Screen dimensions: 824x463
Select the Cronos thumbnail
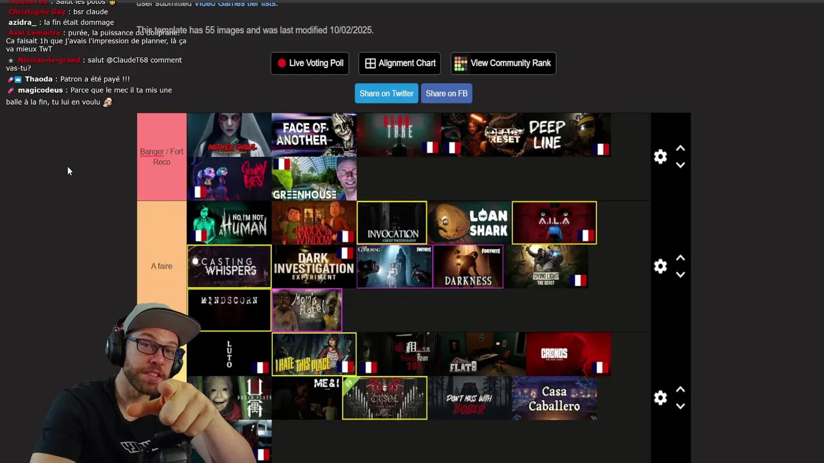(568, 354)
